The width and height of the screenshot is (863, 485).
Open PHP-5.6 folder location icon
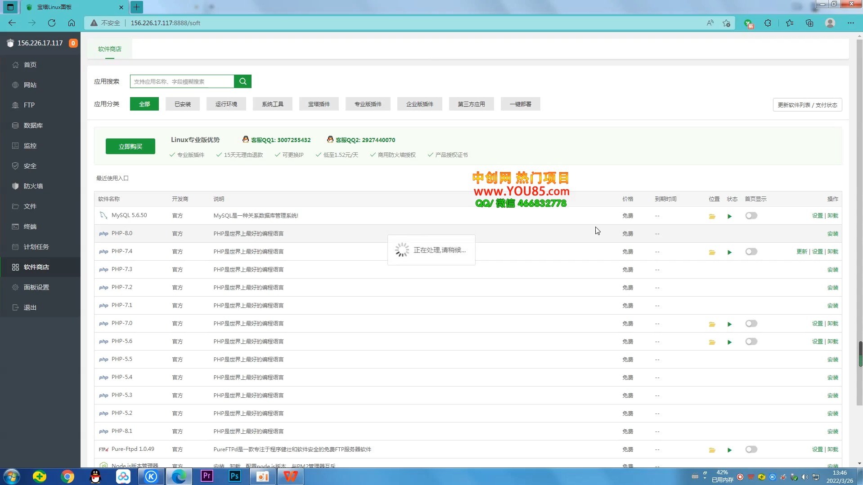[712, 342]
